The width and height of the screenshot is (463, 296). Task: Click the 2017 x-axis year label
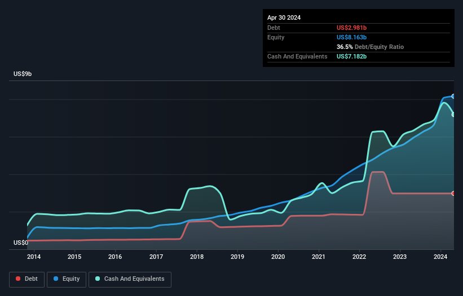pos(156,257)
